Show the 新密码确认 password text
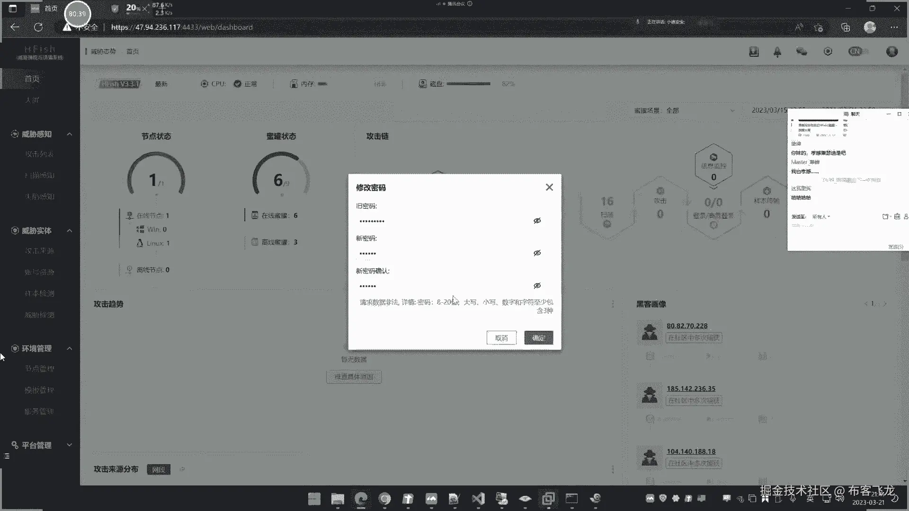909x511 pixels. 537,286
